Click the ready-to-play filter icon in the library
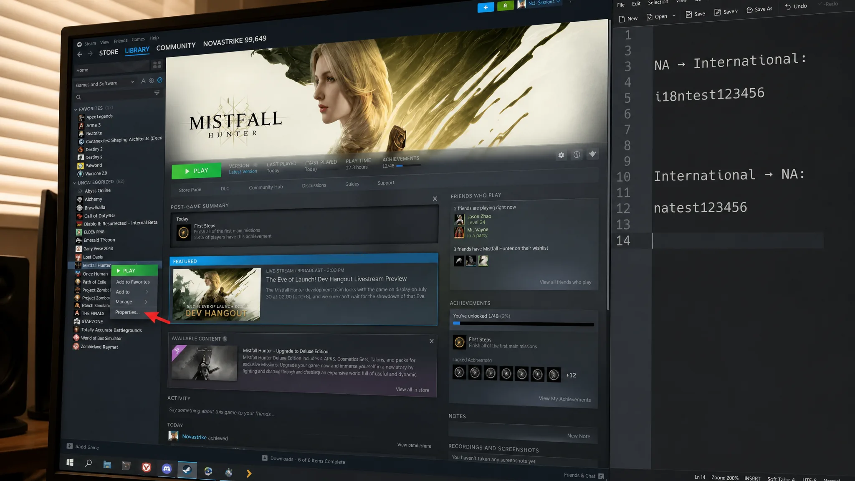 [160, 80]
